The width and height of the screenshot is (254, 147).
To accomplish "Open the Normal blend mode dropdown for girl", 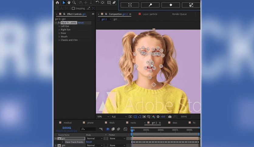I will point(94,138).
